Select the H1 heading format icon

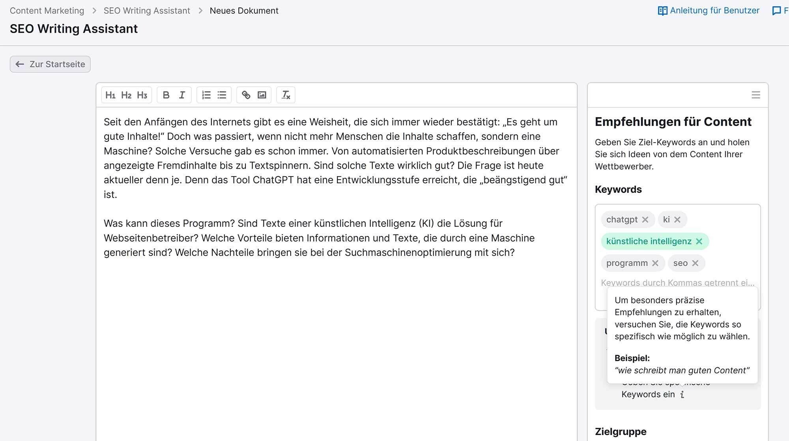[111, 95]
